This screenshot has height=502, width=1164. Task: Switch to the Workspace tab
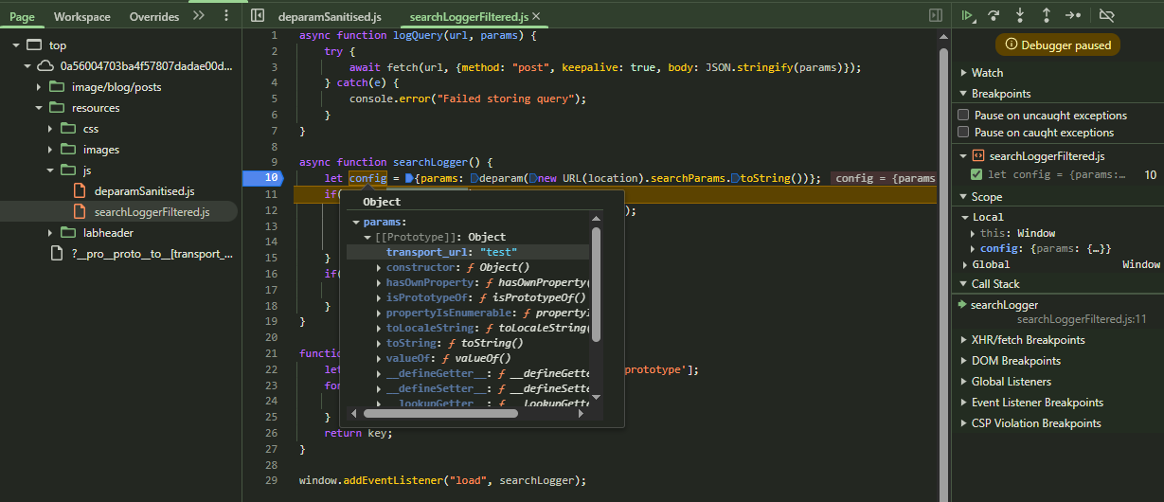(82, 17)
